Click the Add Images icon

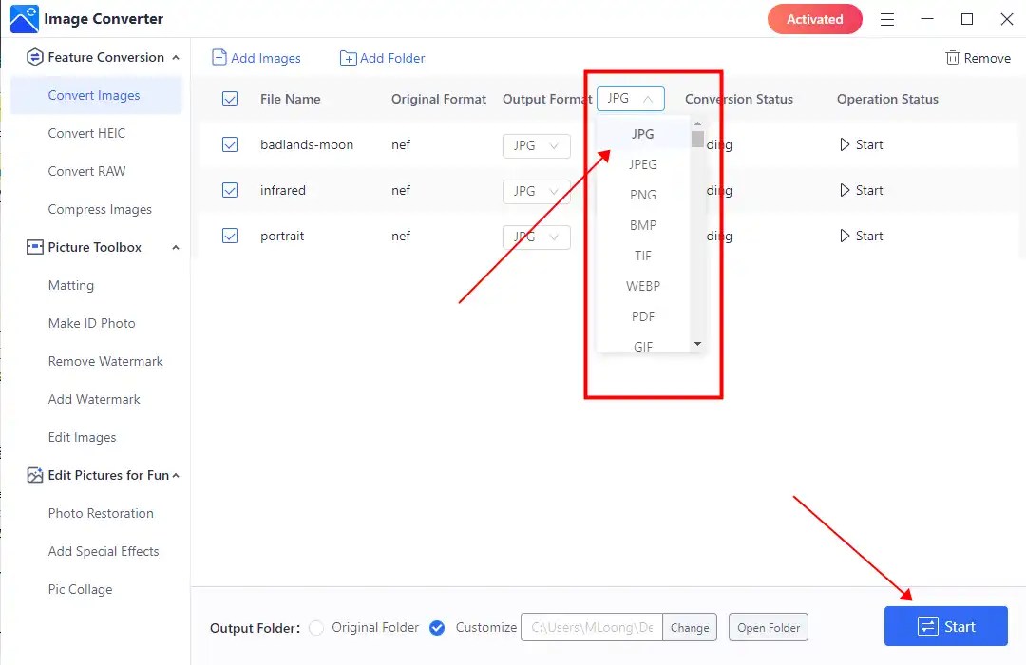221,58
